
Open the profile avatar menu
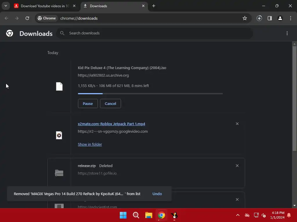click(x=280, y=18)
